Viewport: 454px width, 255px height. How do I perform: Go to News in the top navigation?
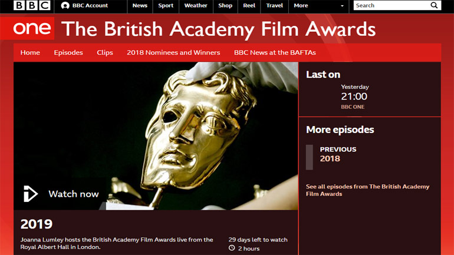(140, 5)
